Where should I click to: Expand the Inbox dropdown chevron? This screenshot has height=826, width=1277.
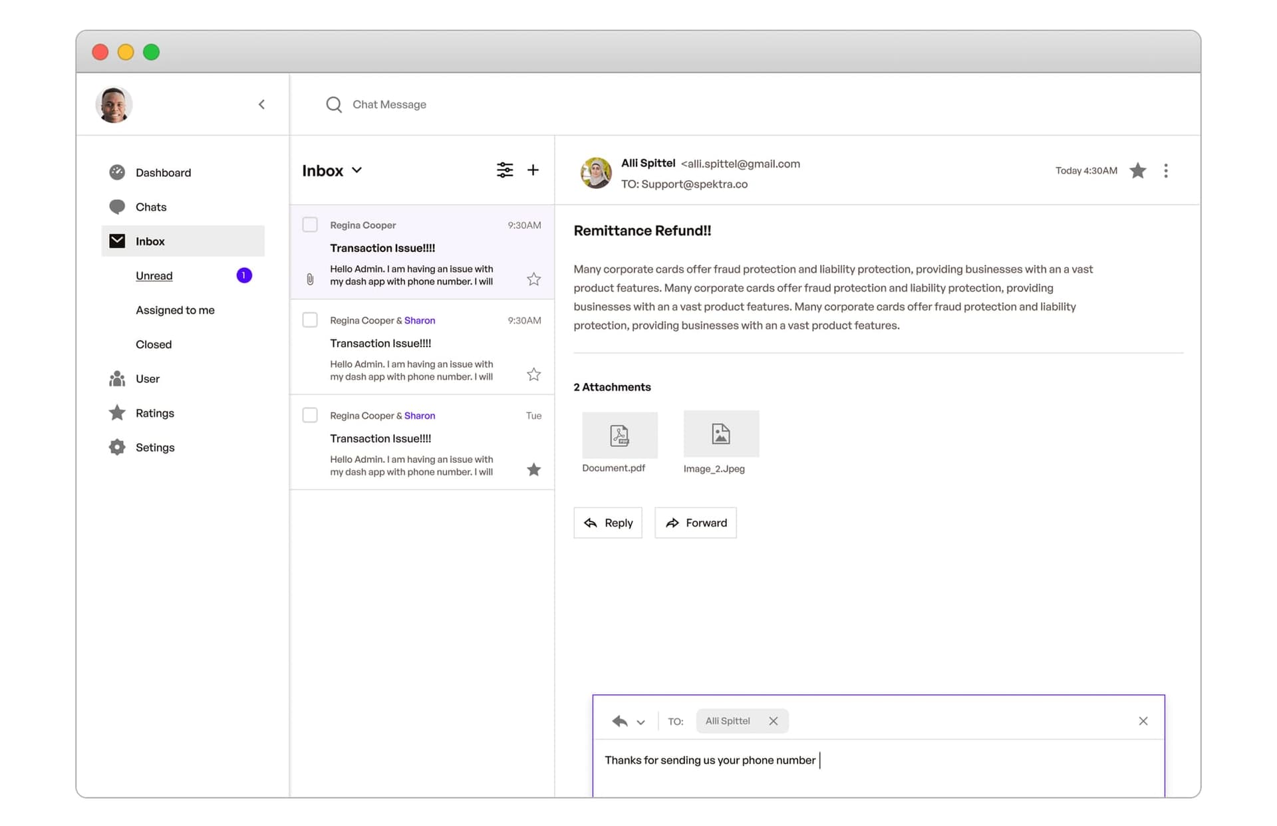(356, 170)
